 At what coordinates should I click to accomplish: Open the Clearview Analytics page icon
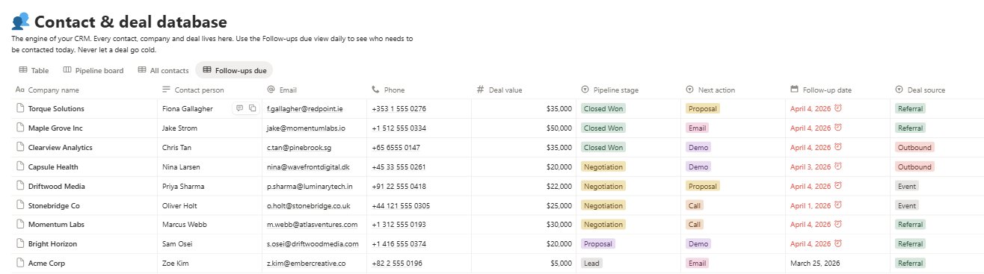coord(20,147)
